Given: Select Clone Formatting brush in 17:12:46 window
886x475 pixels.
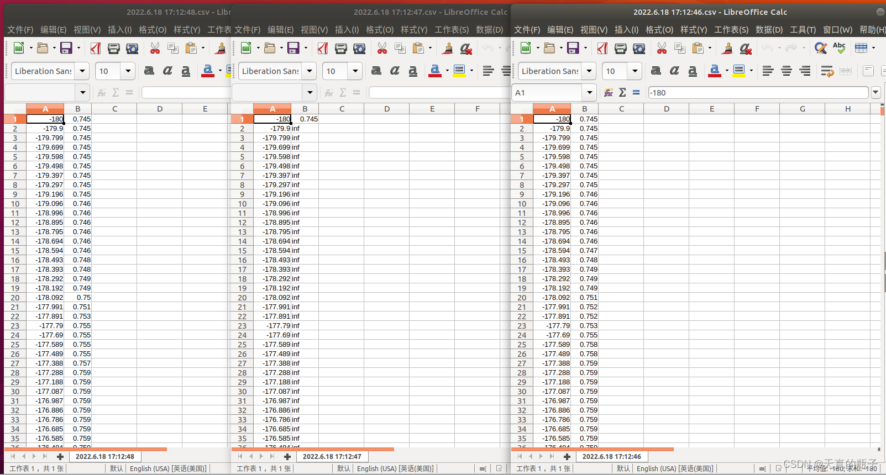Looking at the screenshot, I should point(727,49).
